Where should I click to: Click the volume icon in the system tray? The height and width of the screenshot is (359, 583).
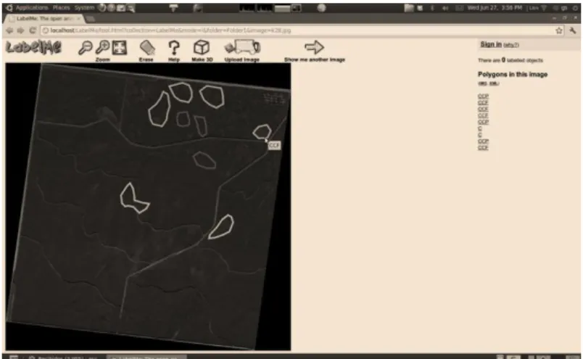click(x=445, y=8)
